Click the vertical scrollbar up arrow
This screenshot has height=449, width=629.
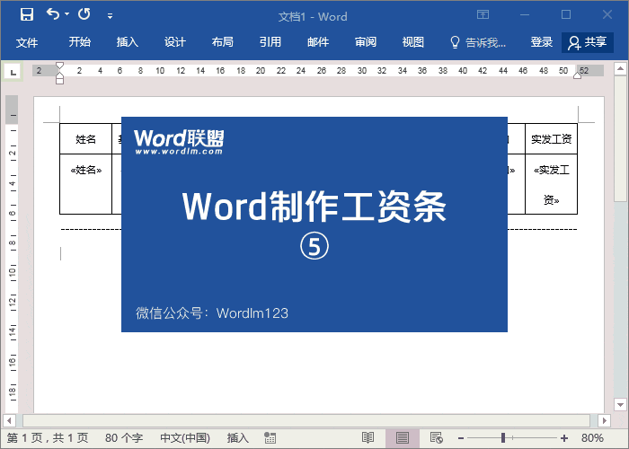(621, 68)
